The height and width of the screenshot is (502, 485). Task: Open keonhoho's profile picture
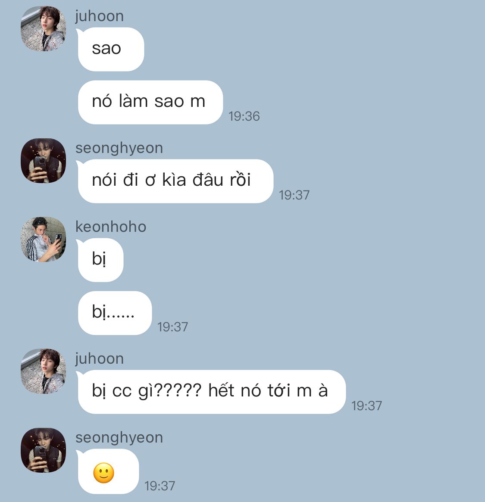(x=43, y=240)
